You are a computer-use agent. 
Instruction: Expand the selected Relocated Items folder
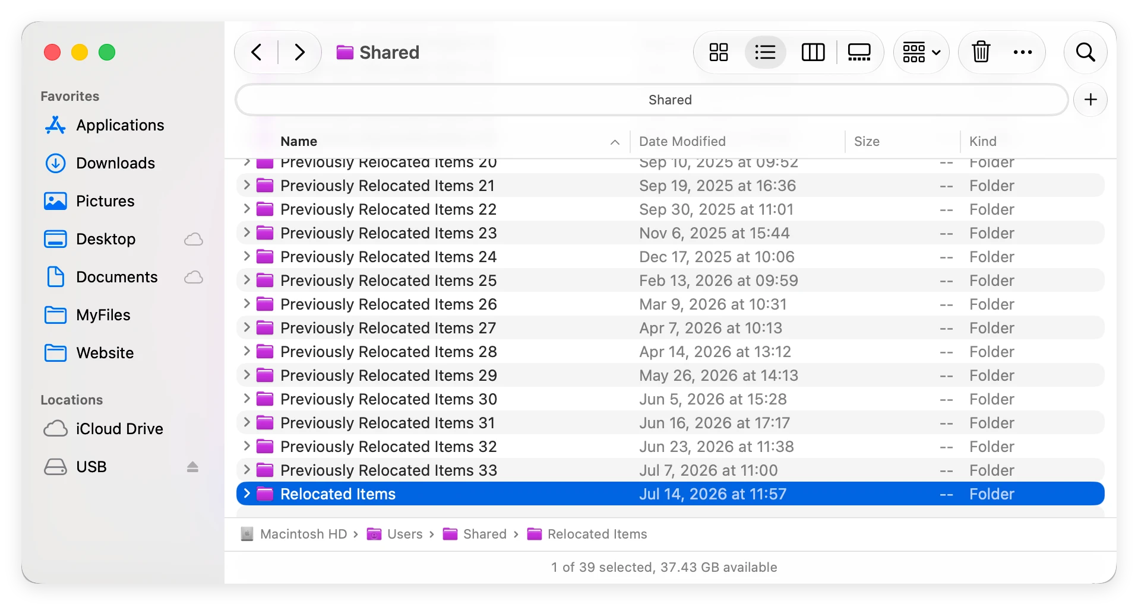tap(246, 493)
